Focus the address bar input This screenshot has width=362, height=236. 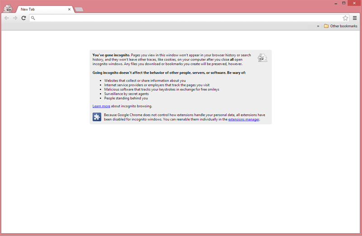tap(188, 18)
